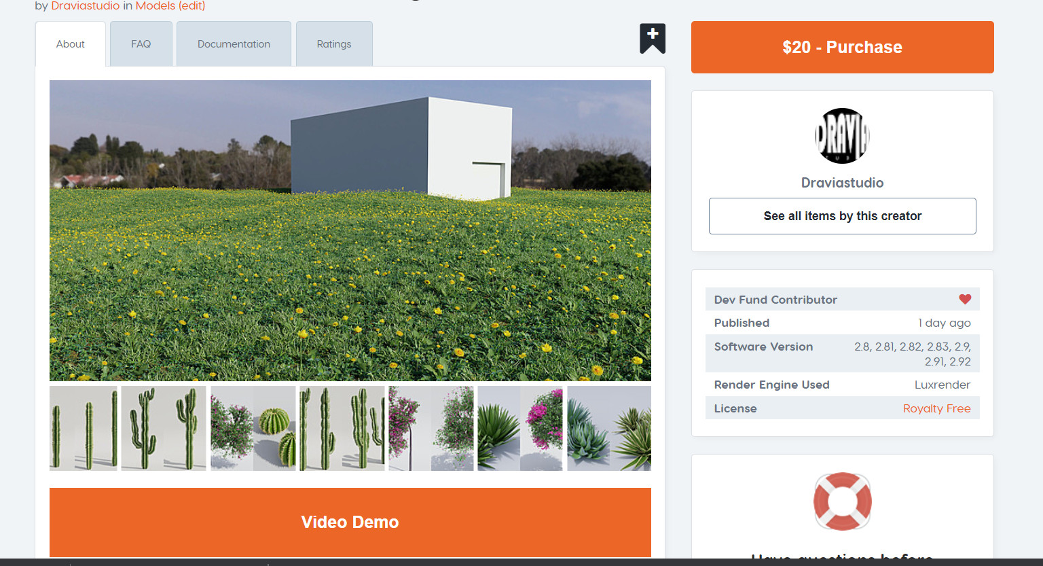Open the Documentation tab

point(234,44)
